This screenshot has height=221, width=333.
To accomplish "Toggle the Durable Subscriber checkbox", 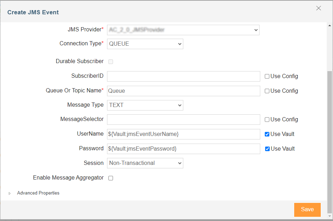I will (111, 62).
